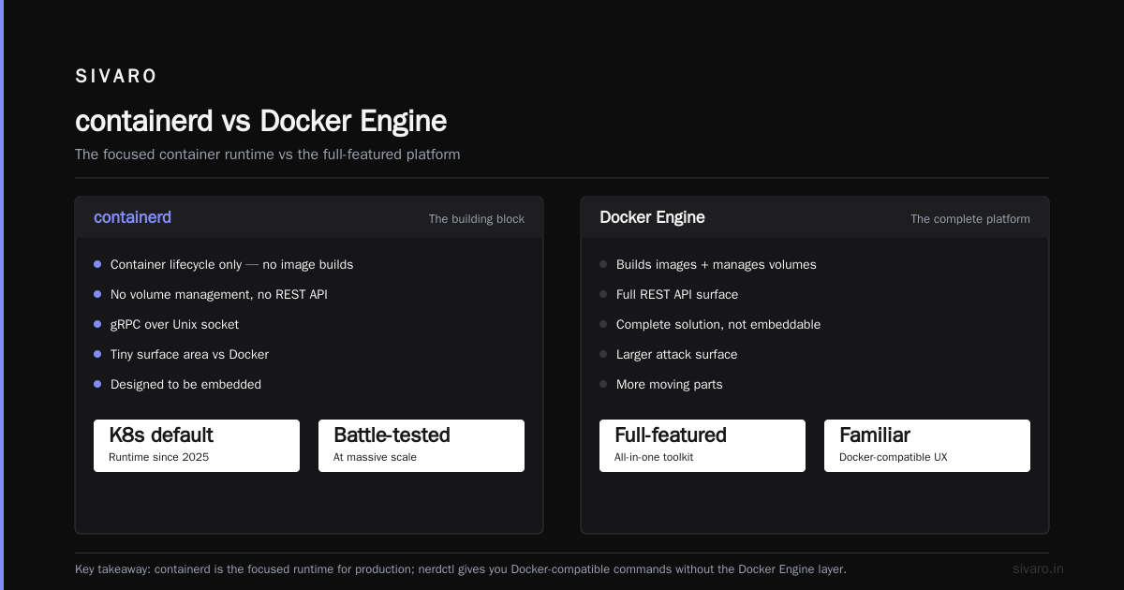Open the "K8s default" stat card

(x=197, y=446)
